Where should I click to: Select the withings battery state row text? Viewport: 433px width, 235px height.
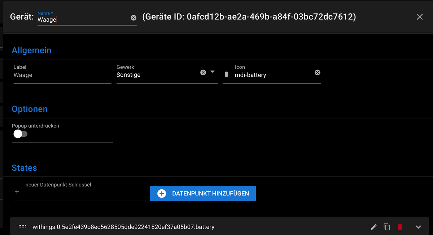click(x=123, y=227)
